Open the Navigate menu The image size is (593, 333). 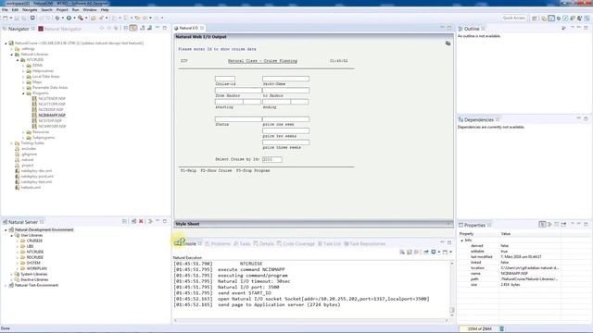click(30, 10)
